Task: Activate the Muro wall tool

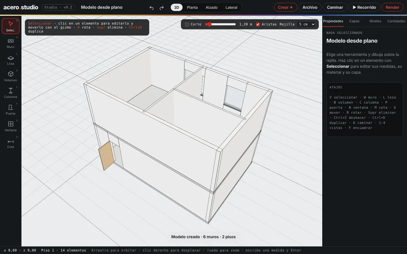Action: tap(11, 43)
